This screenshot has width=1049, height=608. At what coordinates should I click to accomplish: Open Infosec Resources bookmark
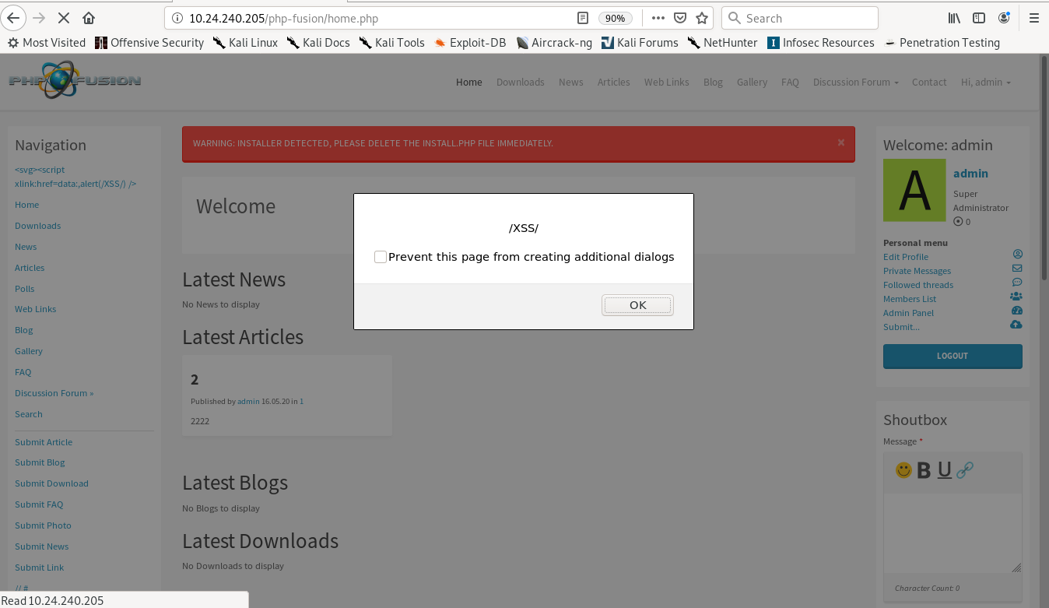820,43
